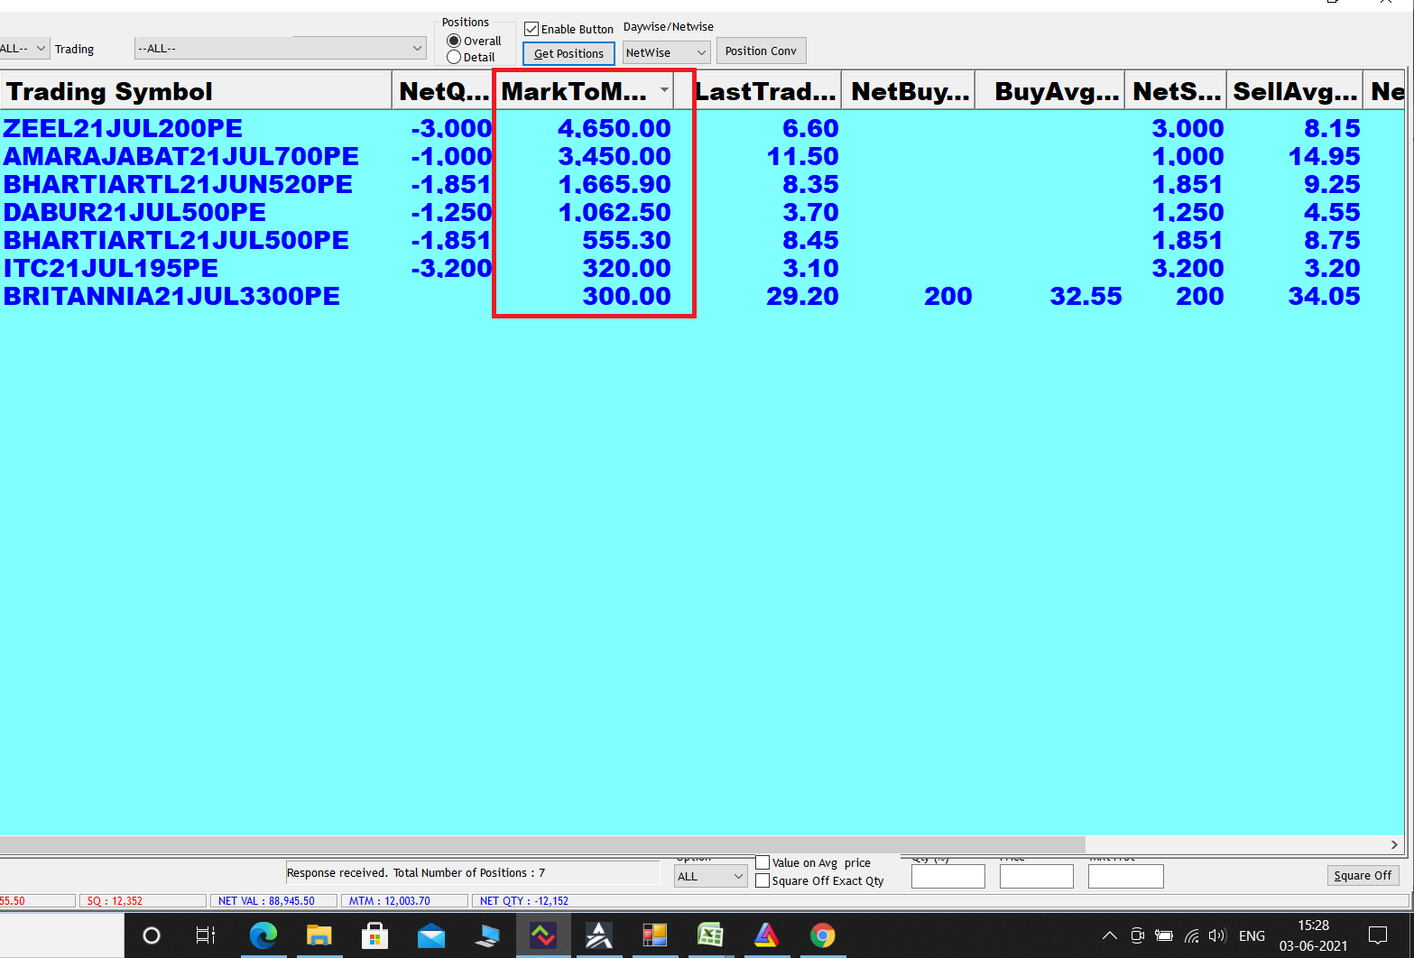This screenshot has width=1414, height=958.
Task: Select the BHARTIARTL21JUN520PE row
Action: 702,184
